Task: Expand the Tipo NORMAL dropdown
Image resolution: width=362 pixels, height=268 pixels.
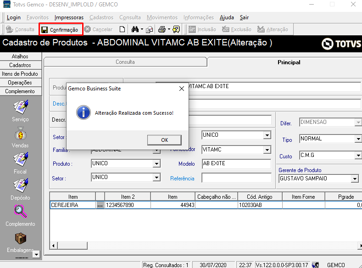Action: coord(358,139)
